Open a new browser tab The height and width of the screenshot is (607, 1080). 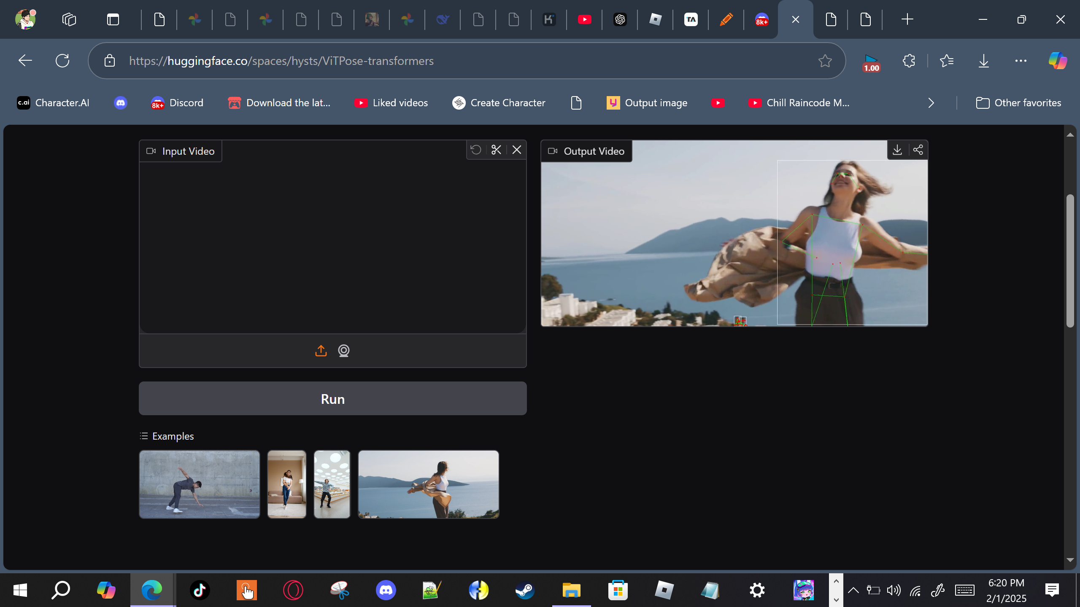pos(907,19)
